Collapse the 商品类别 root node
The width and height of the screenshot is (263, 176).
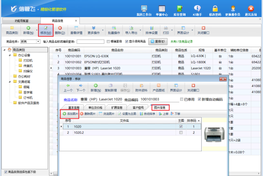(x=5, y=50)
